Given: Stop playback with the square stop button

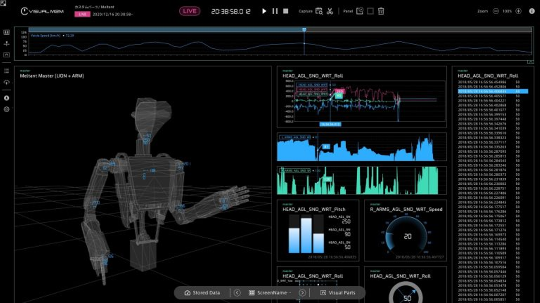Looking at the screenshot, I should 286,11.
